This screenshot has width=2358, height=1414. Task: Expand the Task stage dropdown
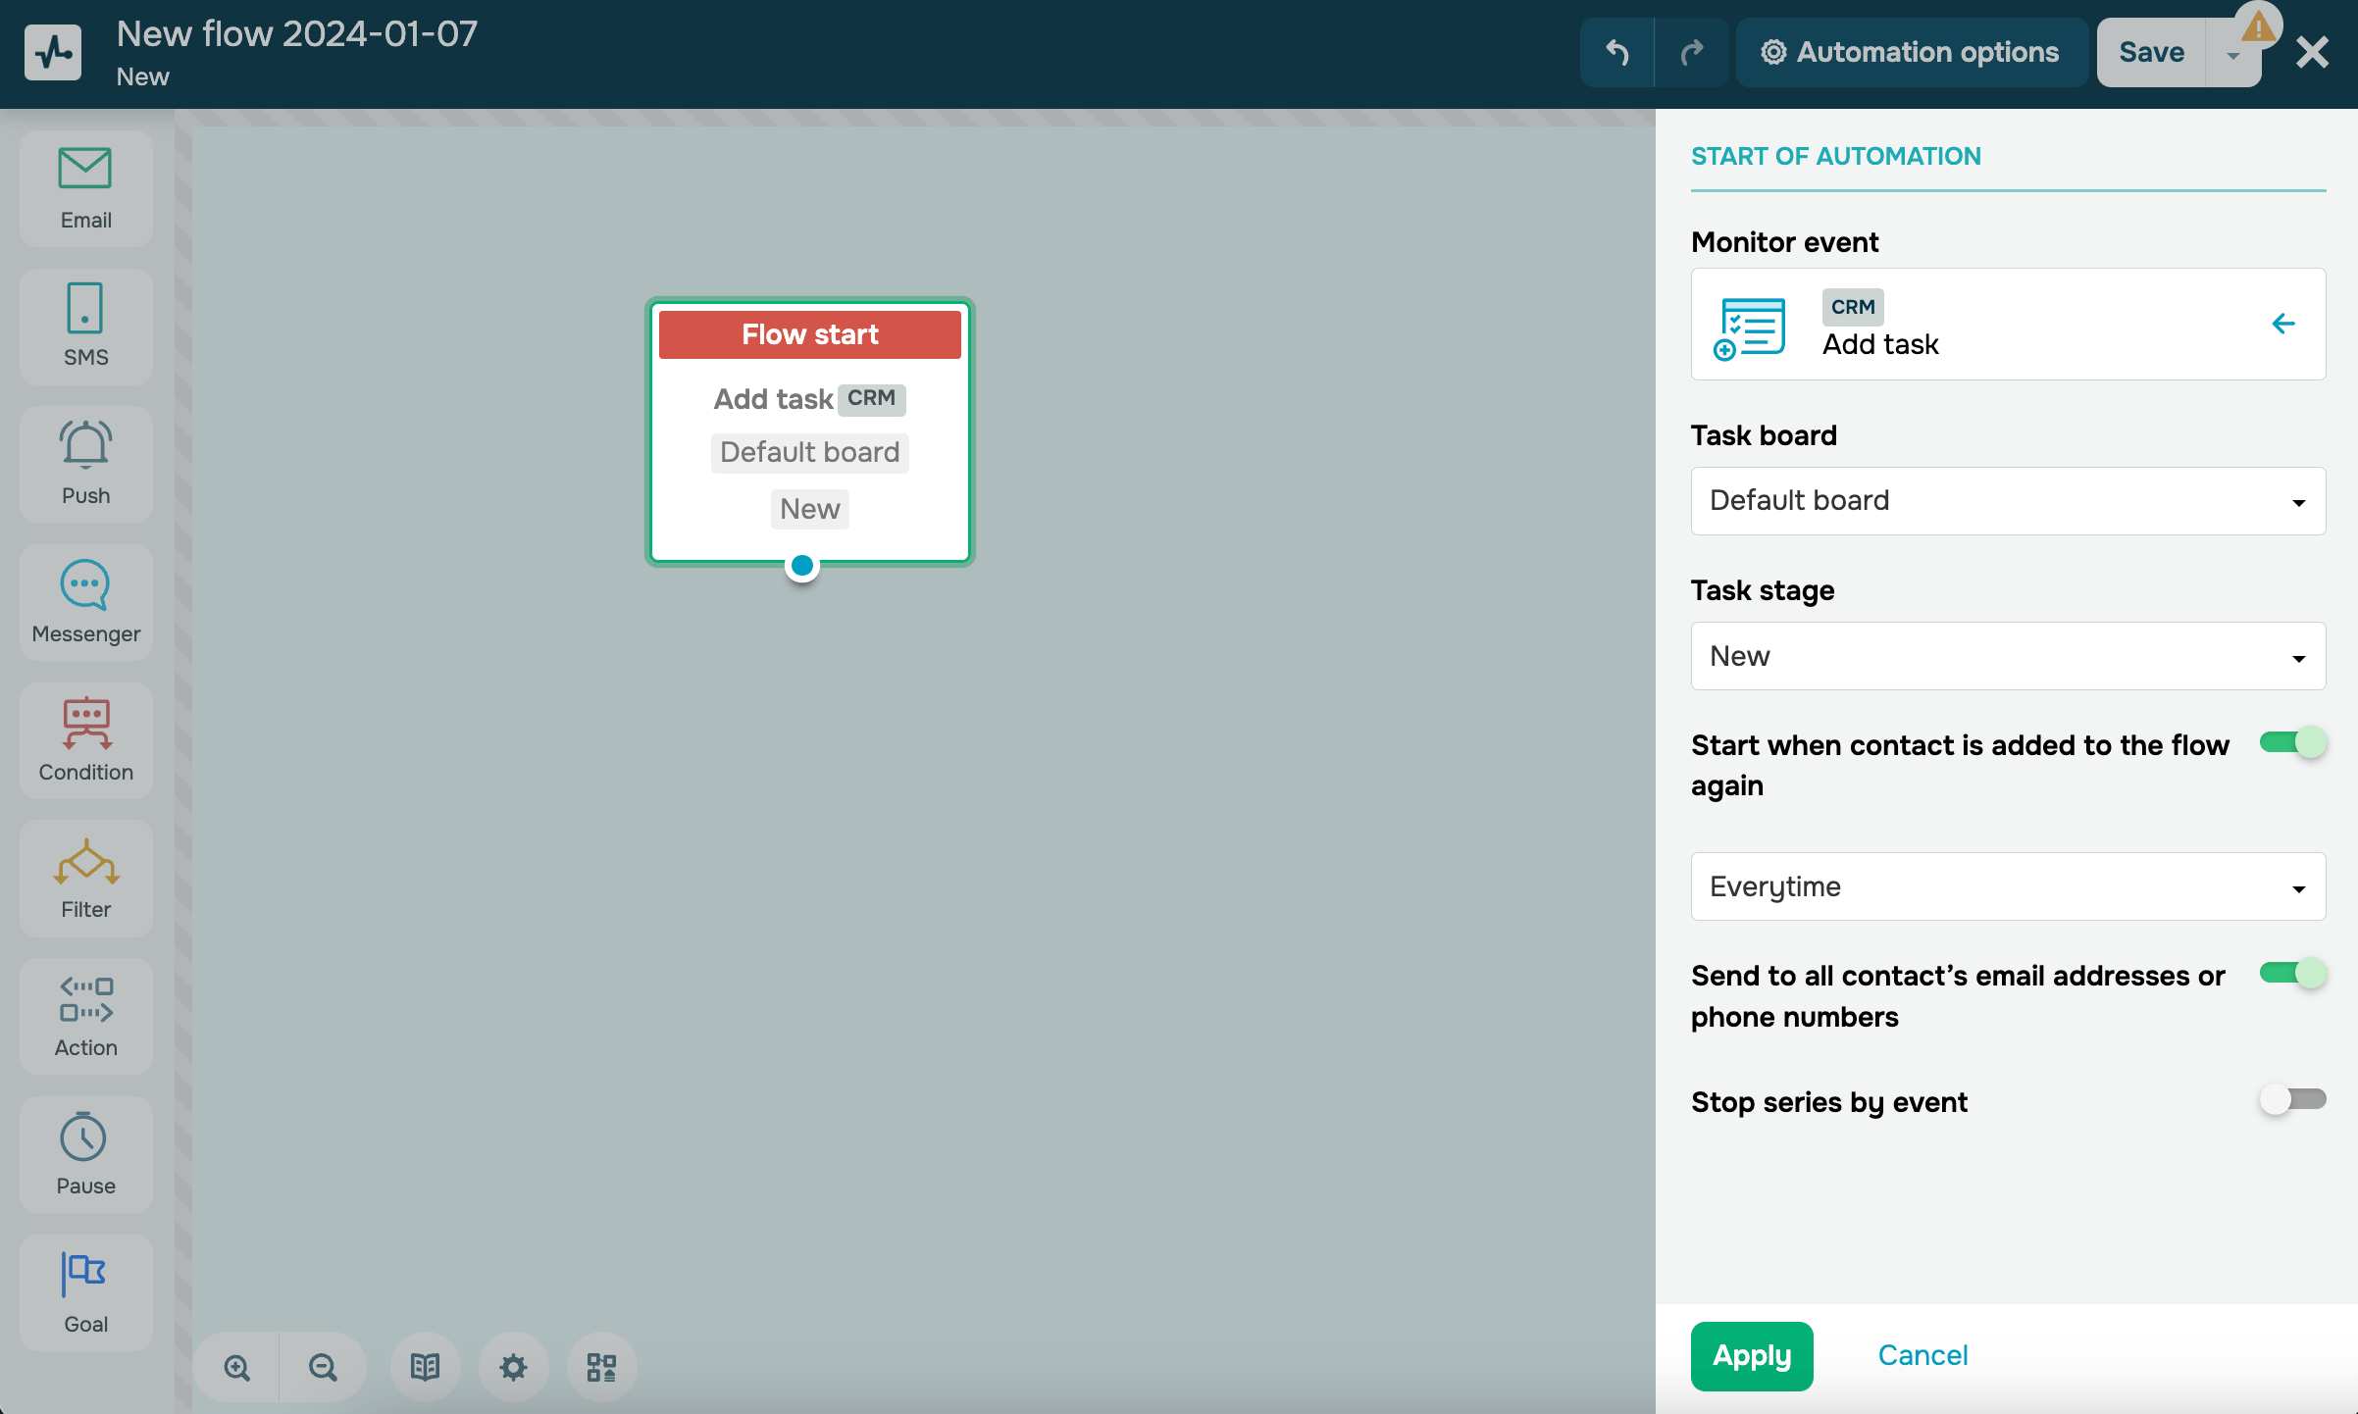pyautogui.click(x=2007, y=656)
